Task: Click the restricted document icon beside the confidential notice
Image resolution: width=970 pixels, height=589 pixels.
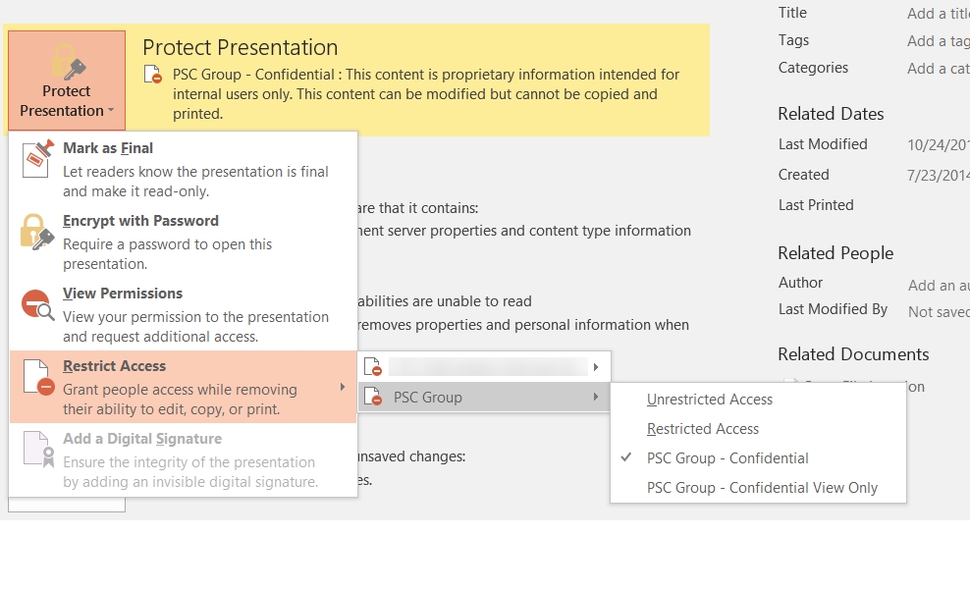Action: click(153, 75)
